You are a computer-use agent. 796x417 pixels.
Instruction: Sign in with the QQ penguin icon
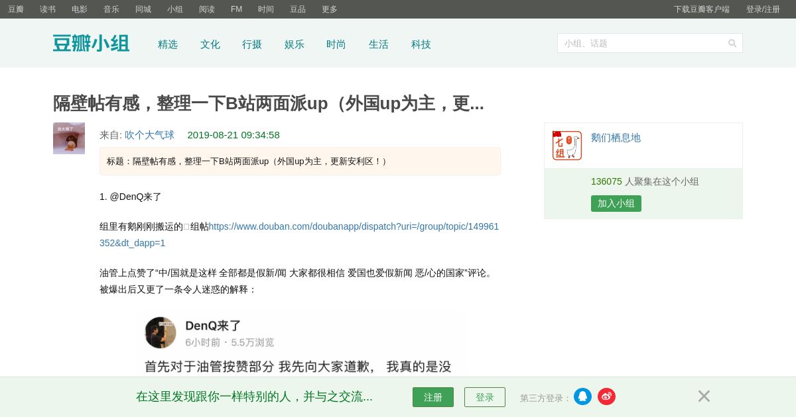pos(582,396)
